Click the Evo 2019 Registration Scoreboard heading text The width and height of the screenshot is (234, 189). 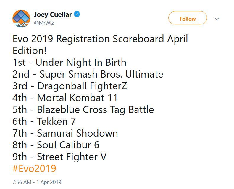pos(100,39)
